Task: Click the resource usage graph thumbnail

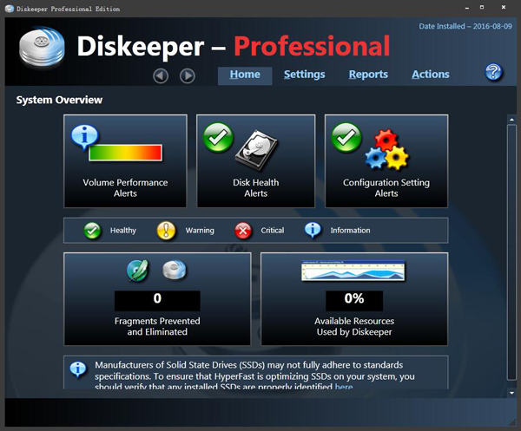Action: [353, 271]
